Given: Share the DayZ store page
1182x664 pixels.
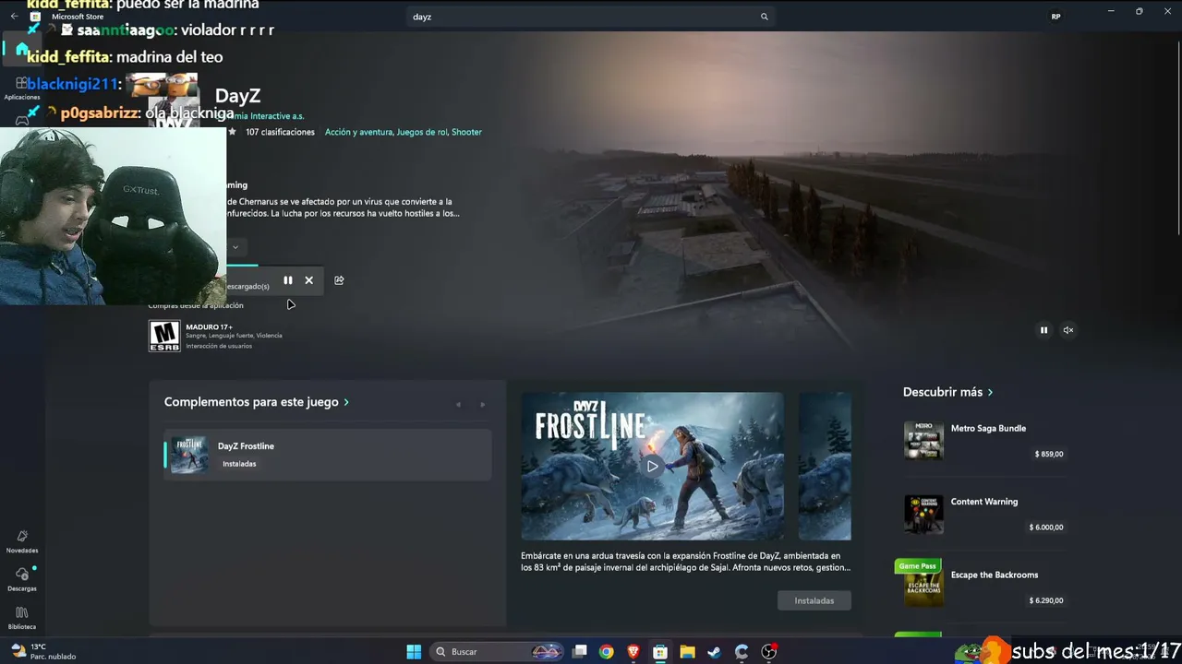Looking at the screenshot, I should tap(339, 280).
